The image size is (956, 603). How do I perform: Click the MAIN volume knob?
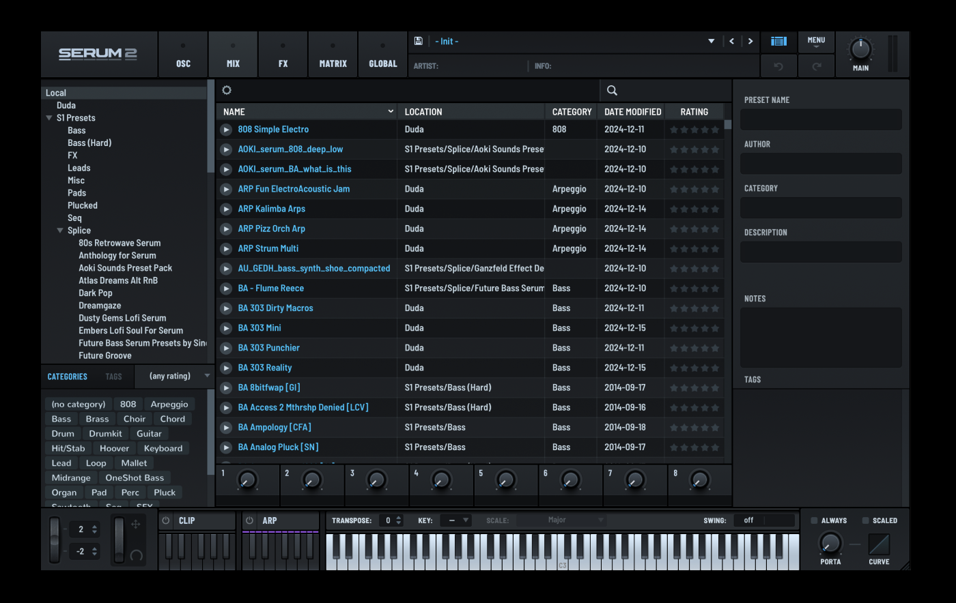(860, 48)
